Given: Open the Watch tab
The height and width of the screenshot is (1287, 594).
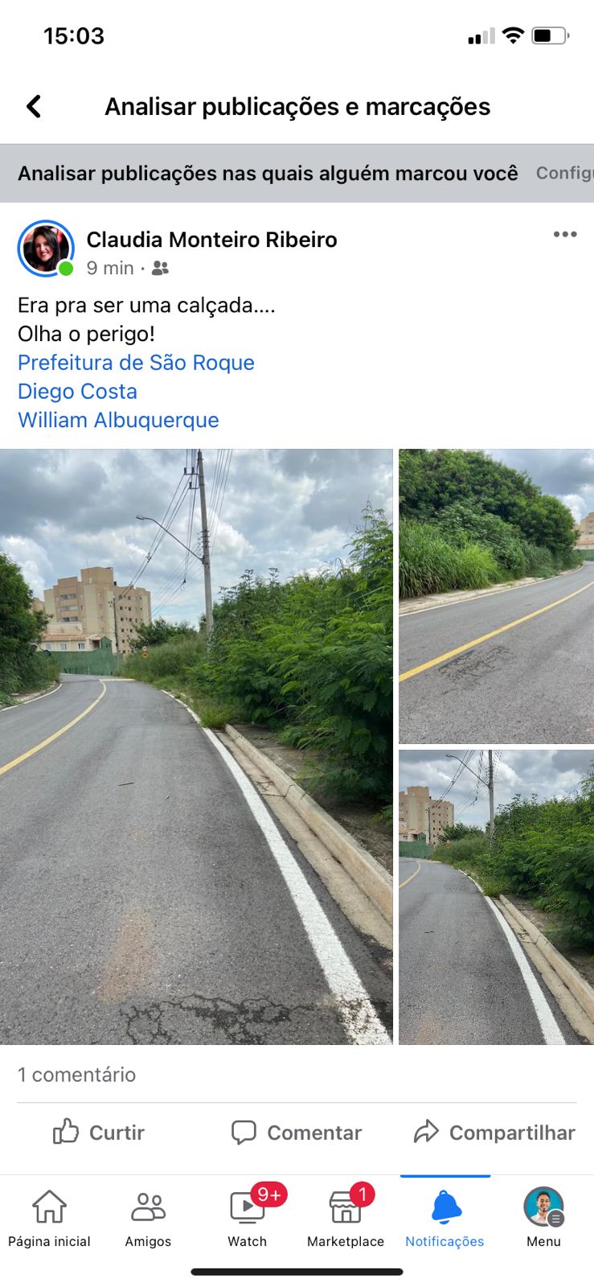Looking at the screenshot, I should (248, 1218).
